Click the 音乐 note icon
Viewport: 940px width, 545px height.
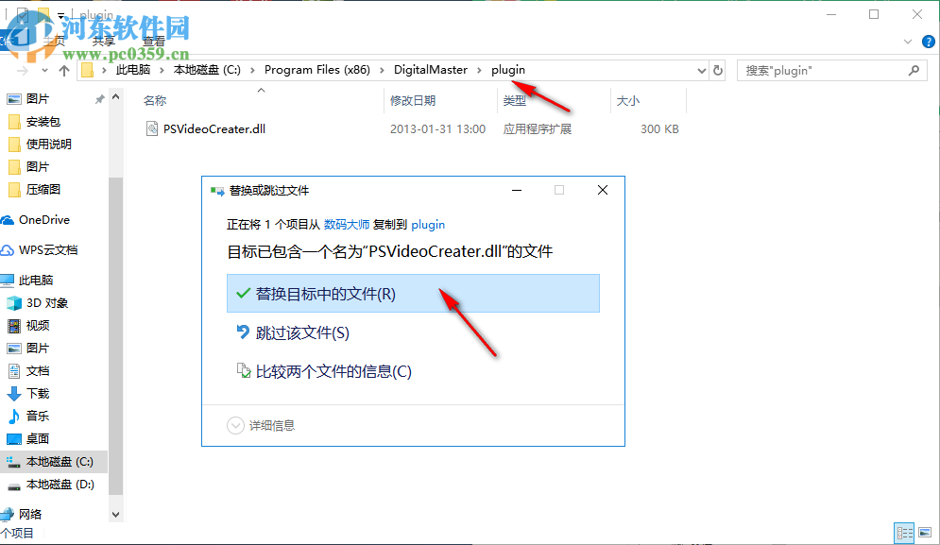click(14, 417)
